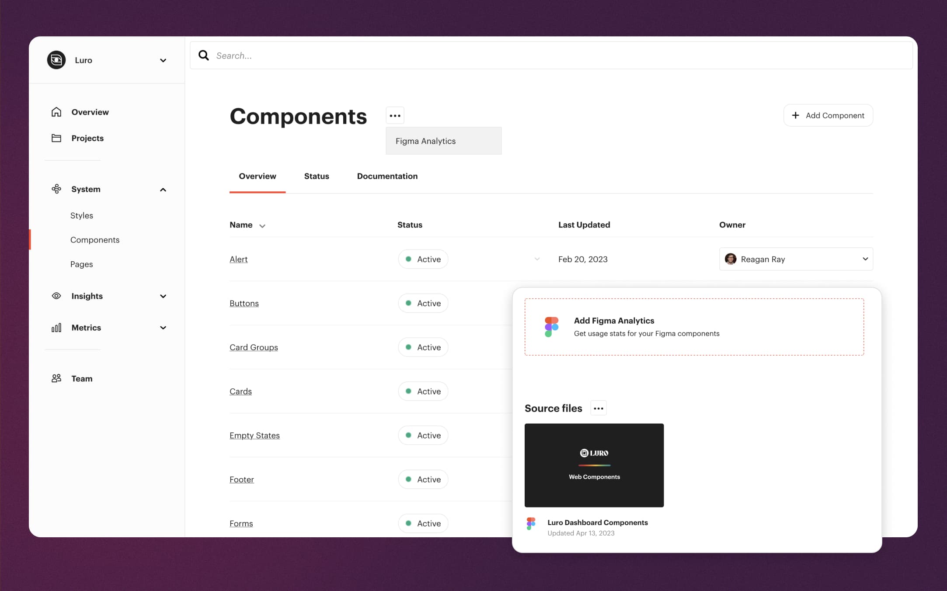Click the plus icon in Add Component
Screen dimensions: 947x591
796,115
